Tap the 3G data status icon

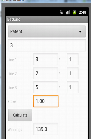61,12
